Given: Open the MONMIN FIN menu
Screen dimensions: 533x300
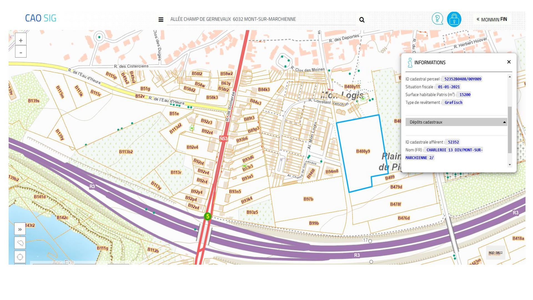Looking at the screenshot, I should pyautogui.click(x=492, y=19).
